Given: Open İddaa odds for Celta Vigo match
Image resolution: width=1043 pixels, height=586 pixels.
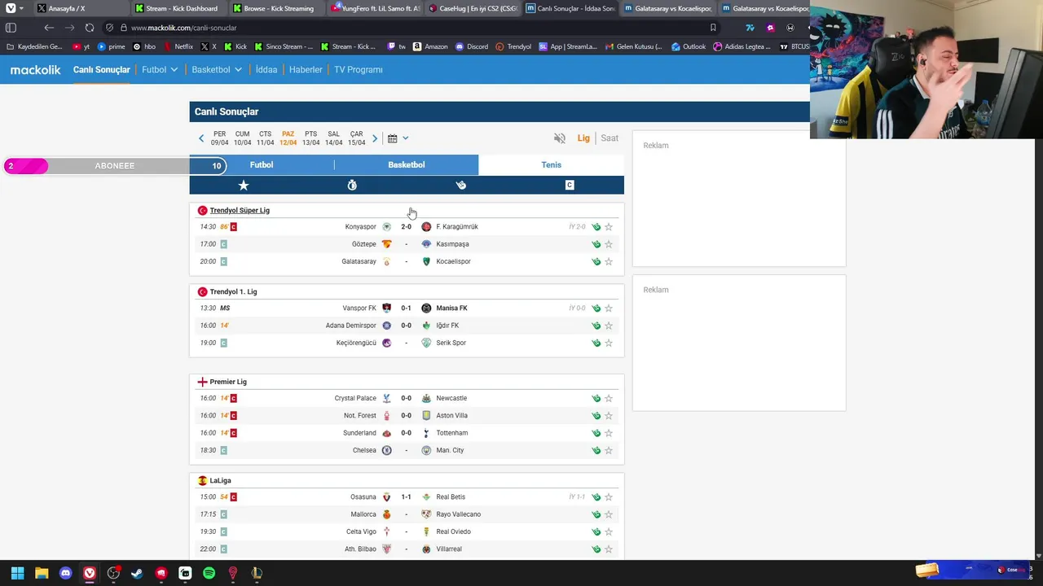Looking at the screenshot, I should tap(596, 531).
